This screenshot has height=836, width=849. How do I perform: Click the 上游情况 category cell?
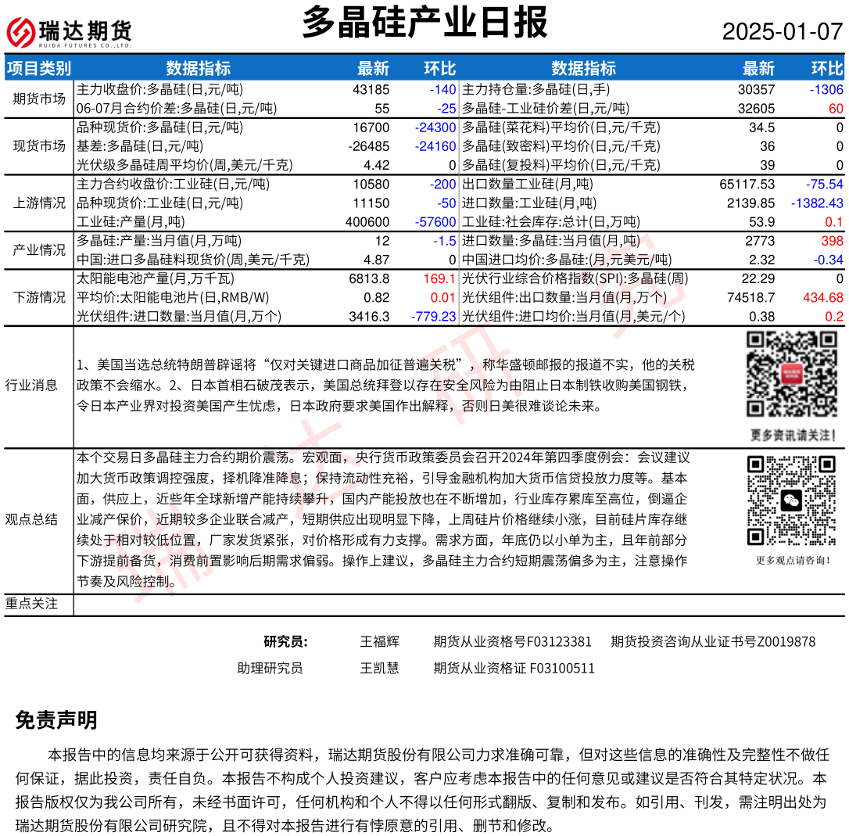coord(39,203)
